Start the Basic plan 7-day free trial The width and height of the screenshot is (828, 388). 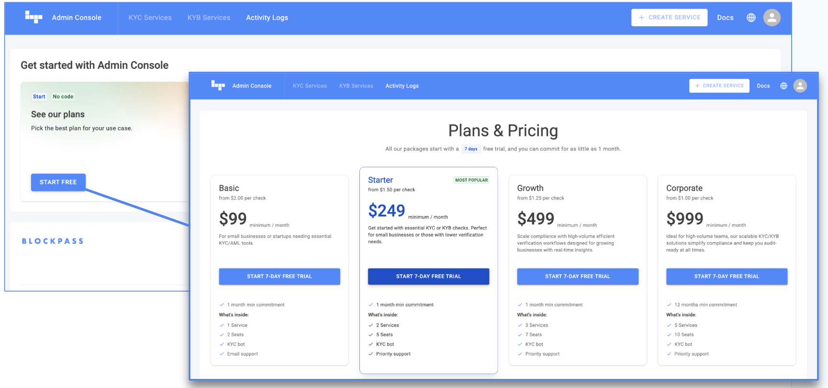(280, 276)
